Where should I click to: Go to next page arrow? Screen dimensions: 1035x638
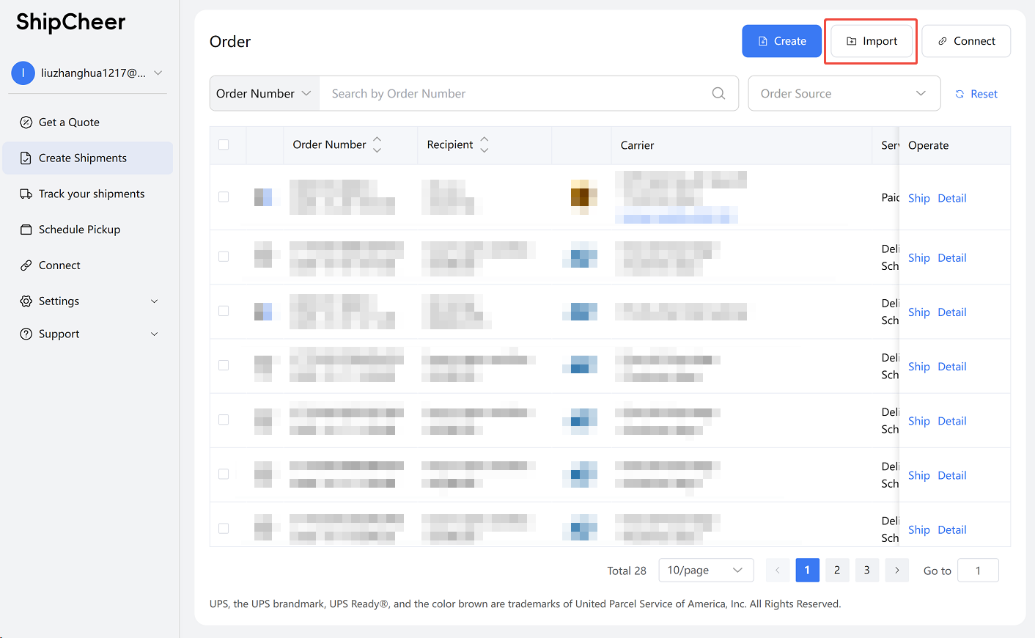pyautogui.click(x=896, y=571)
